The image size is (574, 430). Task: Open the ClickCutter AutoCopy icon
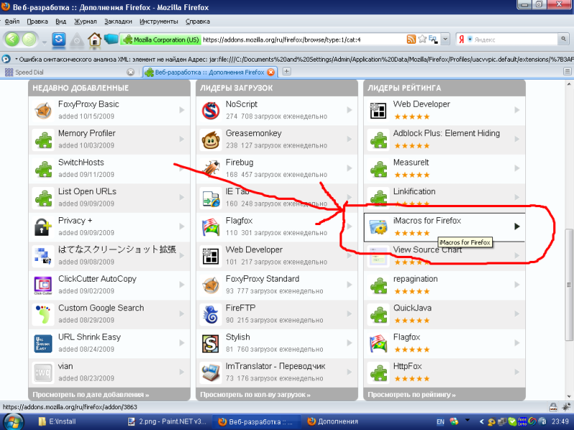43,285
